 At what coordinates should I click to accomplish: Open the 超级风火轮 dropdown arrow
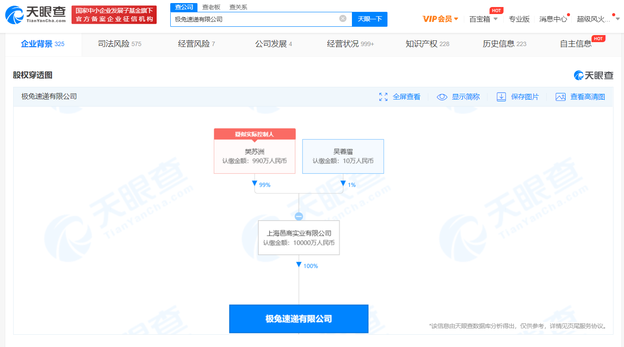coord(617,19)
